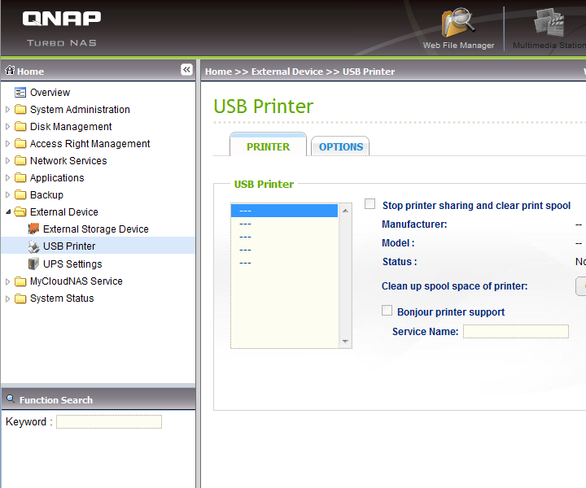The height and width of the screenshot is (488, 586).
Task: Click the Bonjour Service Name field
Action: tap(515, 332)
